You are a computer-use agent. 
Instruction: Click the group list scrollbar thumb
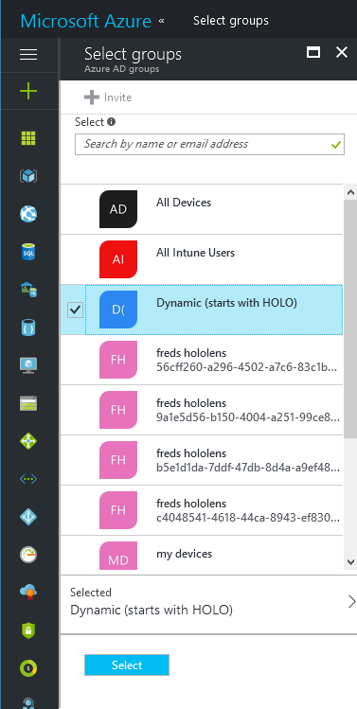pyautogui.click(x=350, y=319)
